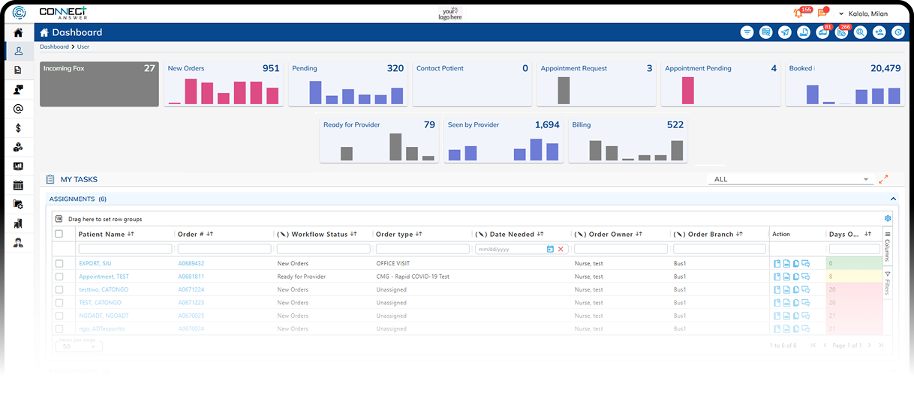Open the Filters side panel tab
914x419 pixels.
click(x=887, y=283)
